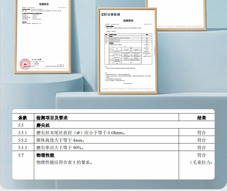Open the left framed 检测报告 certificate
This screenshot has width=227, height=191.
point(43,36)
